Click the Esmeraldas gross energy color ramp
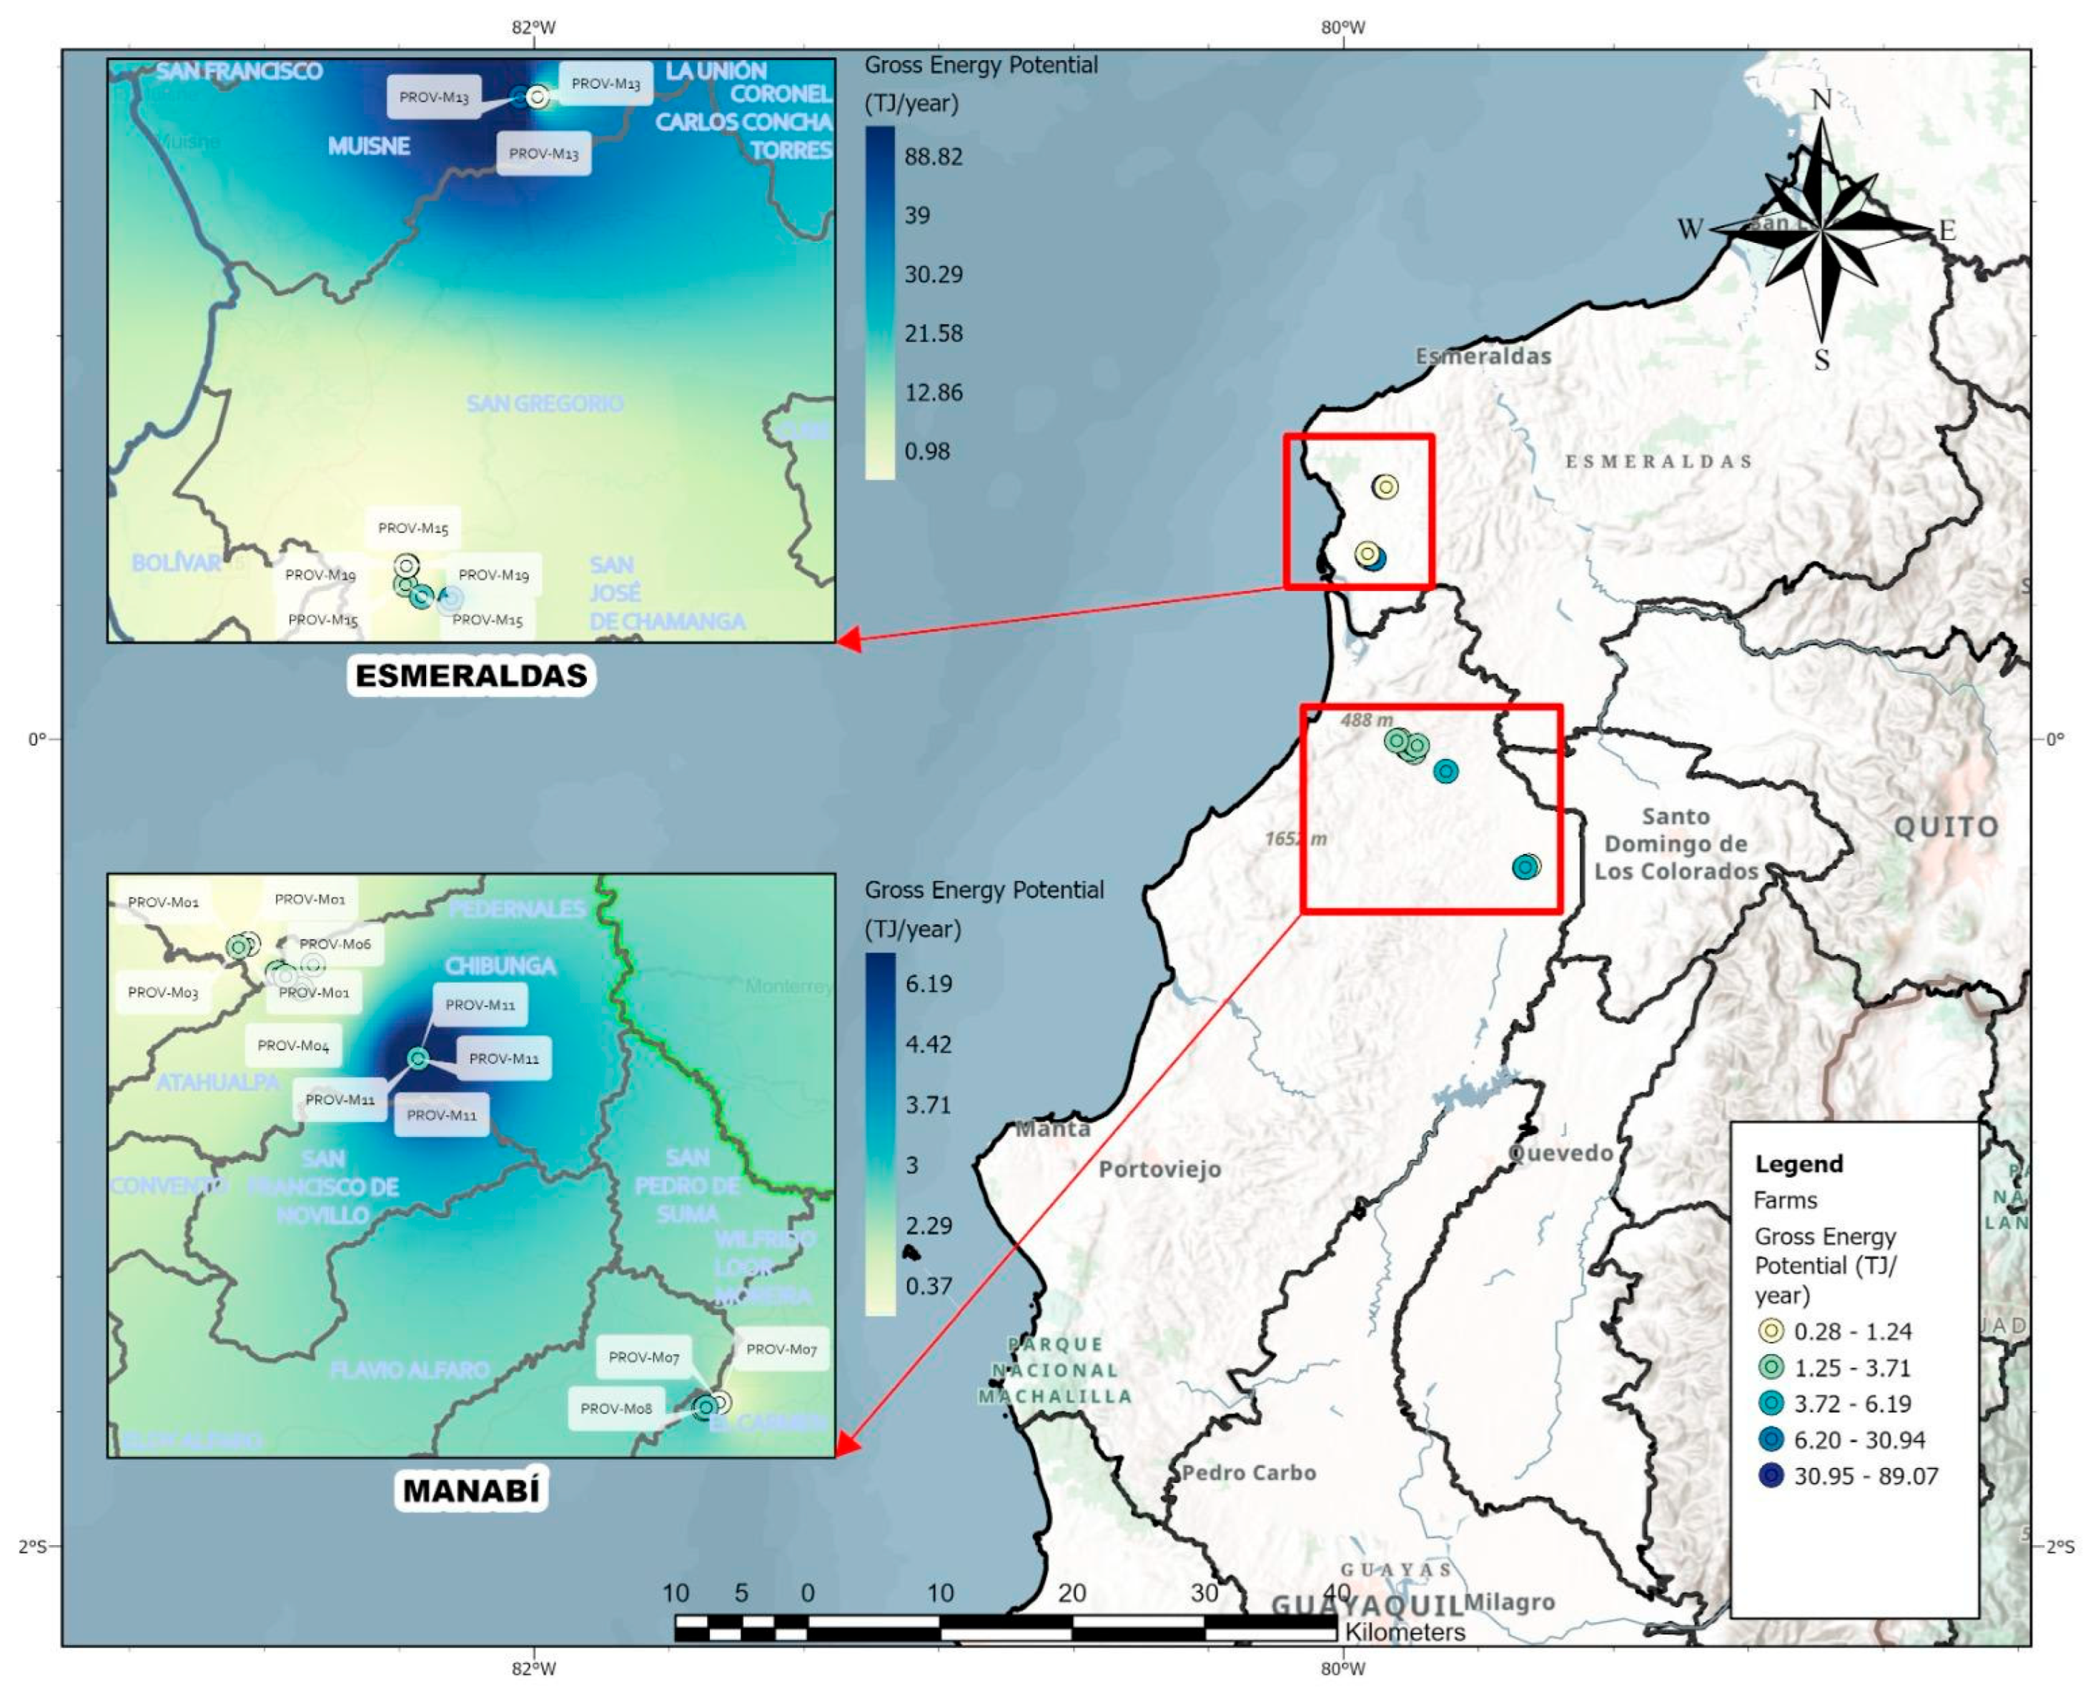The width and height of the screenshot is (2088, 1688). click(x=879, y=302)
